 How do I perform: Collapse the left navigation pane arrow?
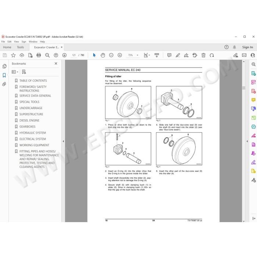click(x=63, y=141)
